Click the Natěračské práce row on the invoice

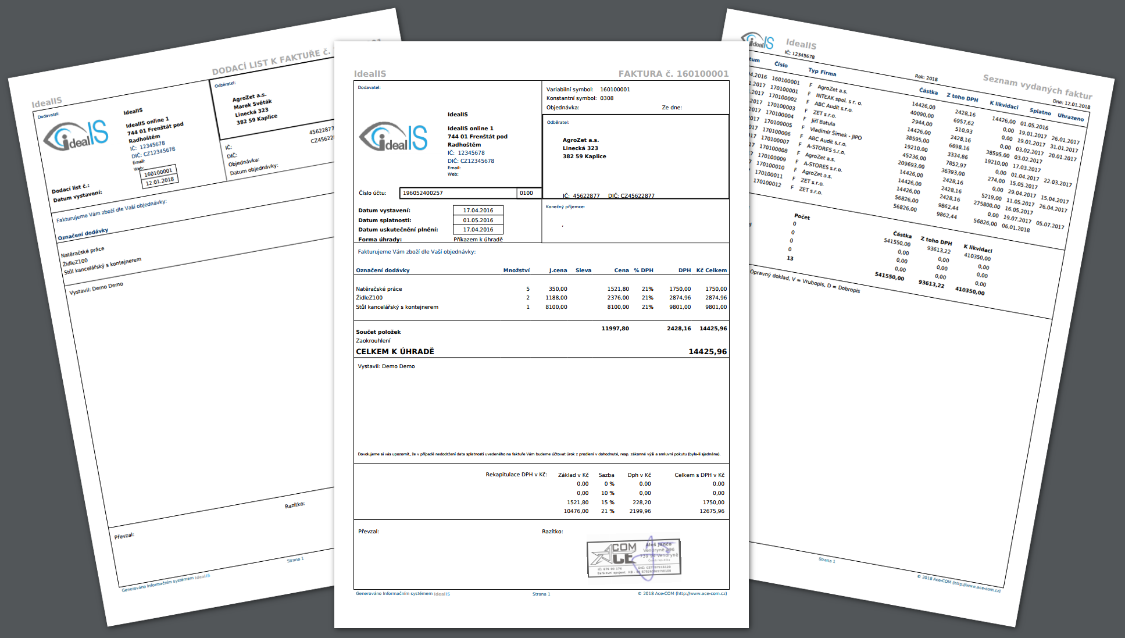[x=379, y=289]
